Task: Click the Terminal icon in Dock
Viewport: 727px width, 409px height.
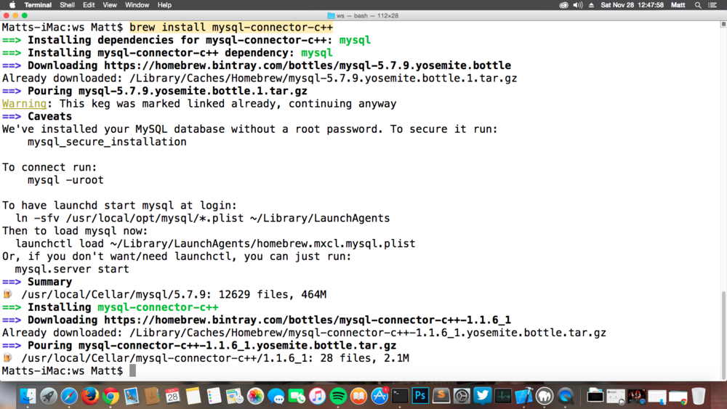Action: (x=400, y=396)
